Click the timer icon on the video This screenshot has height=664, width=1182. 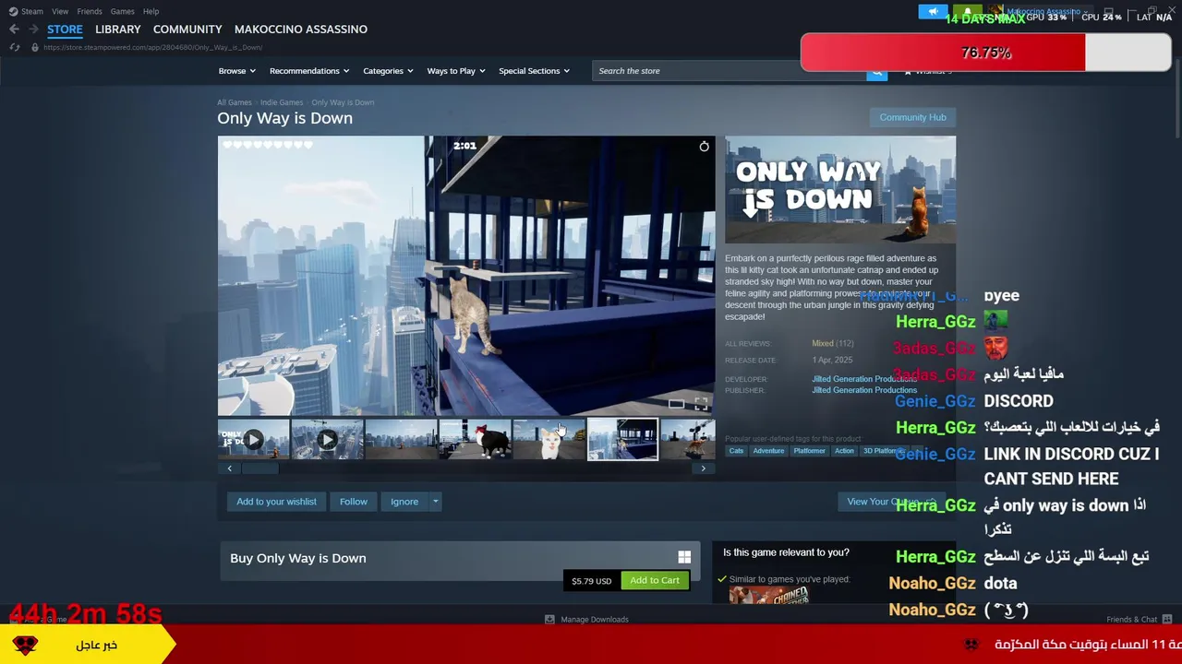tap(704, 147)
